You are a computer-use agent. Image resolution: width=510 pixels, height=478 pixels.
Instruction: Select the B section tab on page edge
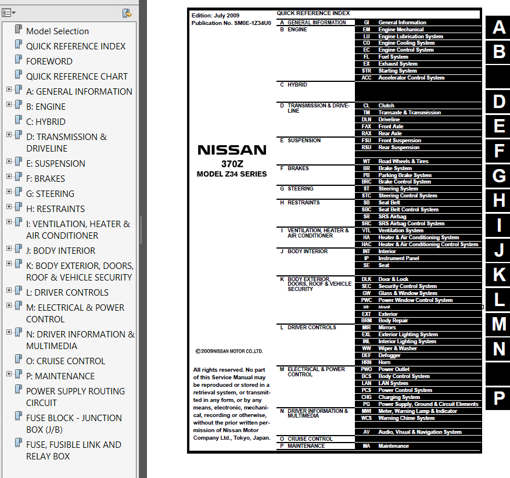(498, 52)
